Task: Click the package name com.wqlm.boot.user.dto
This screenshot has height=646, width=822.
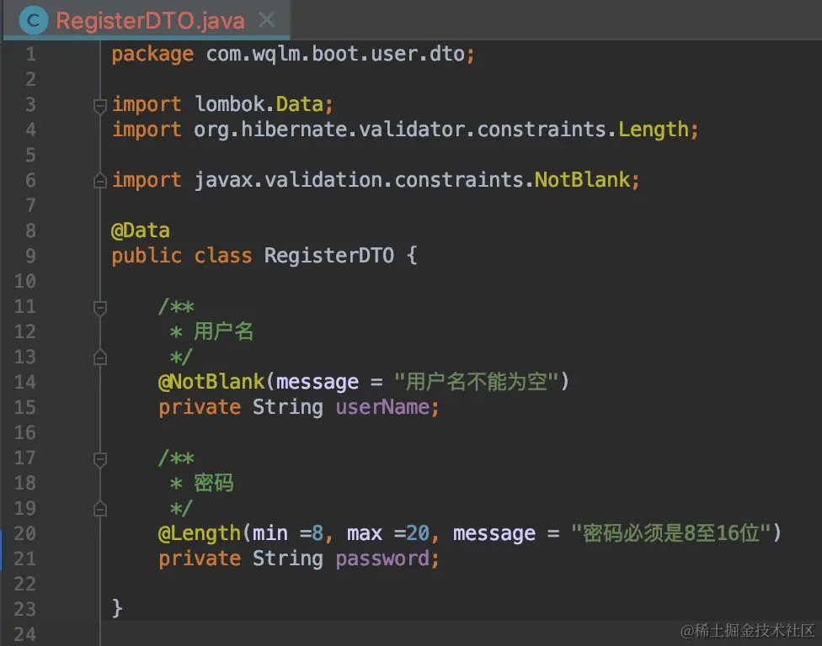Action: (x=335, y=54)
